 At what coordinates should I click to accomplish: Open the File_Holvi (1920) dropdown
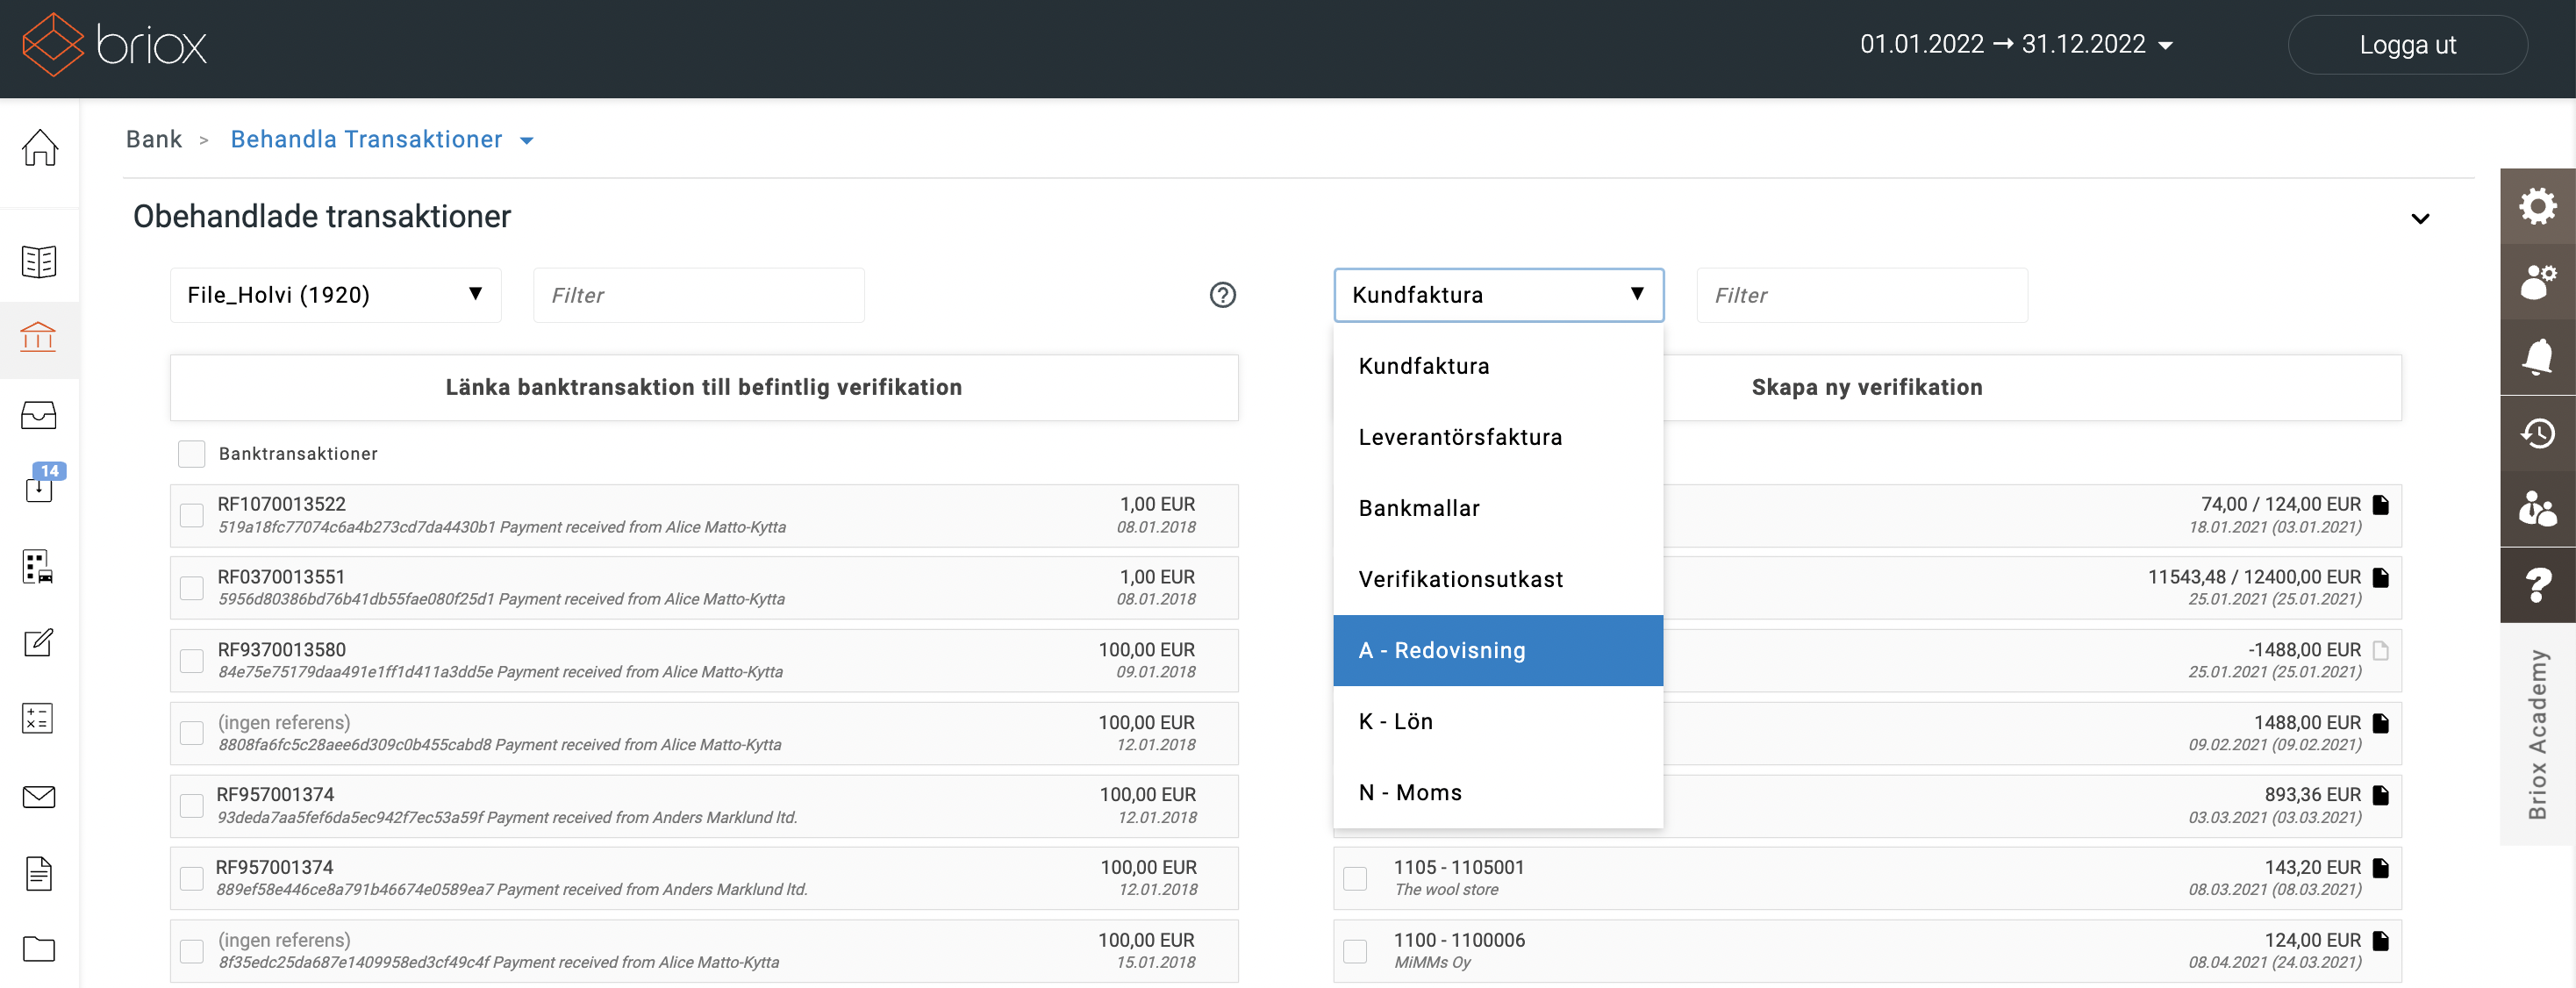(335, 295)
